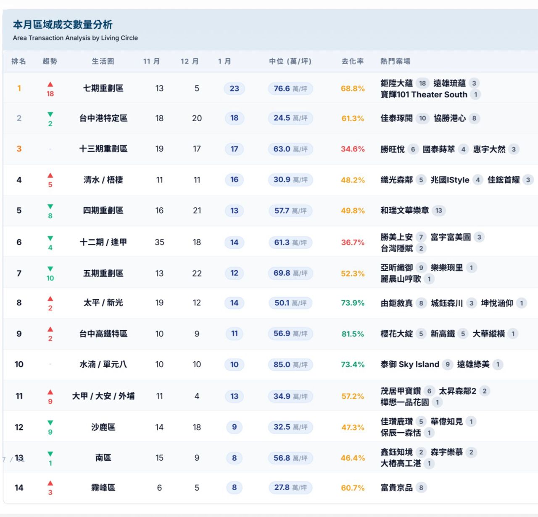Screen dimensions: 538x517
Task: Click the red up arrow for 七期重劃區
Action: pos(50,84)
